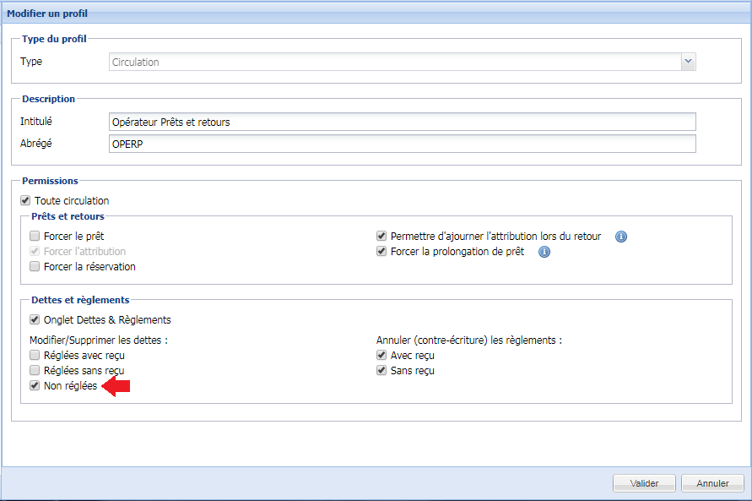Viewport: 752px width, 501px height.
Task: Expand the Type dropdown arrow
Action: coord(688,62)
